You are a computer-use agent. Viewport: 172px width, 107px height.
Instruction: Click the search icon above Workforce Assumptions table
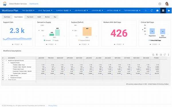coord(153,55)
